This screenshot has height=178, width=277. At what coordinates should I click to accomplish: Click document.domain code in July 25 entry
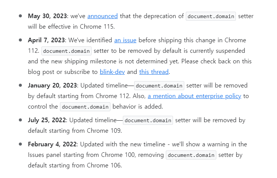click(x=148, y=120)
